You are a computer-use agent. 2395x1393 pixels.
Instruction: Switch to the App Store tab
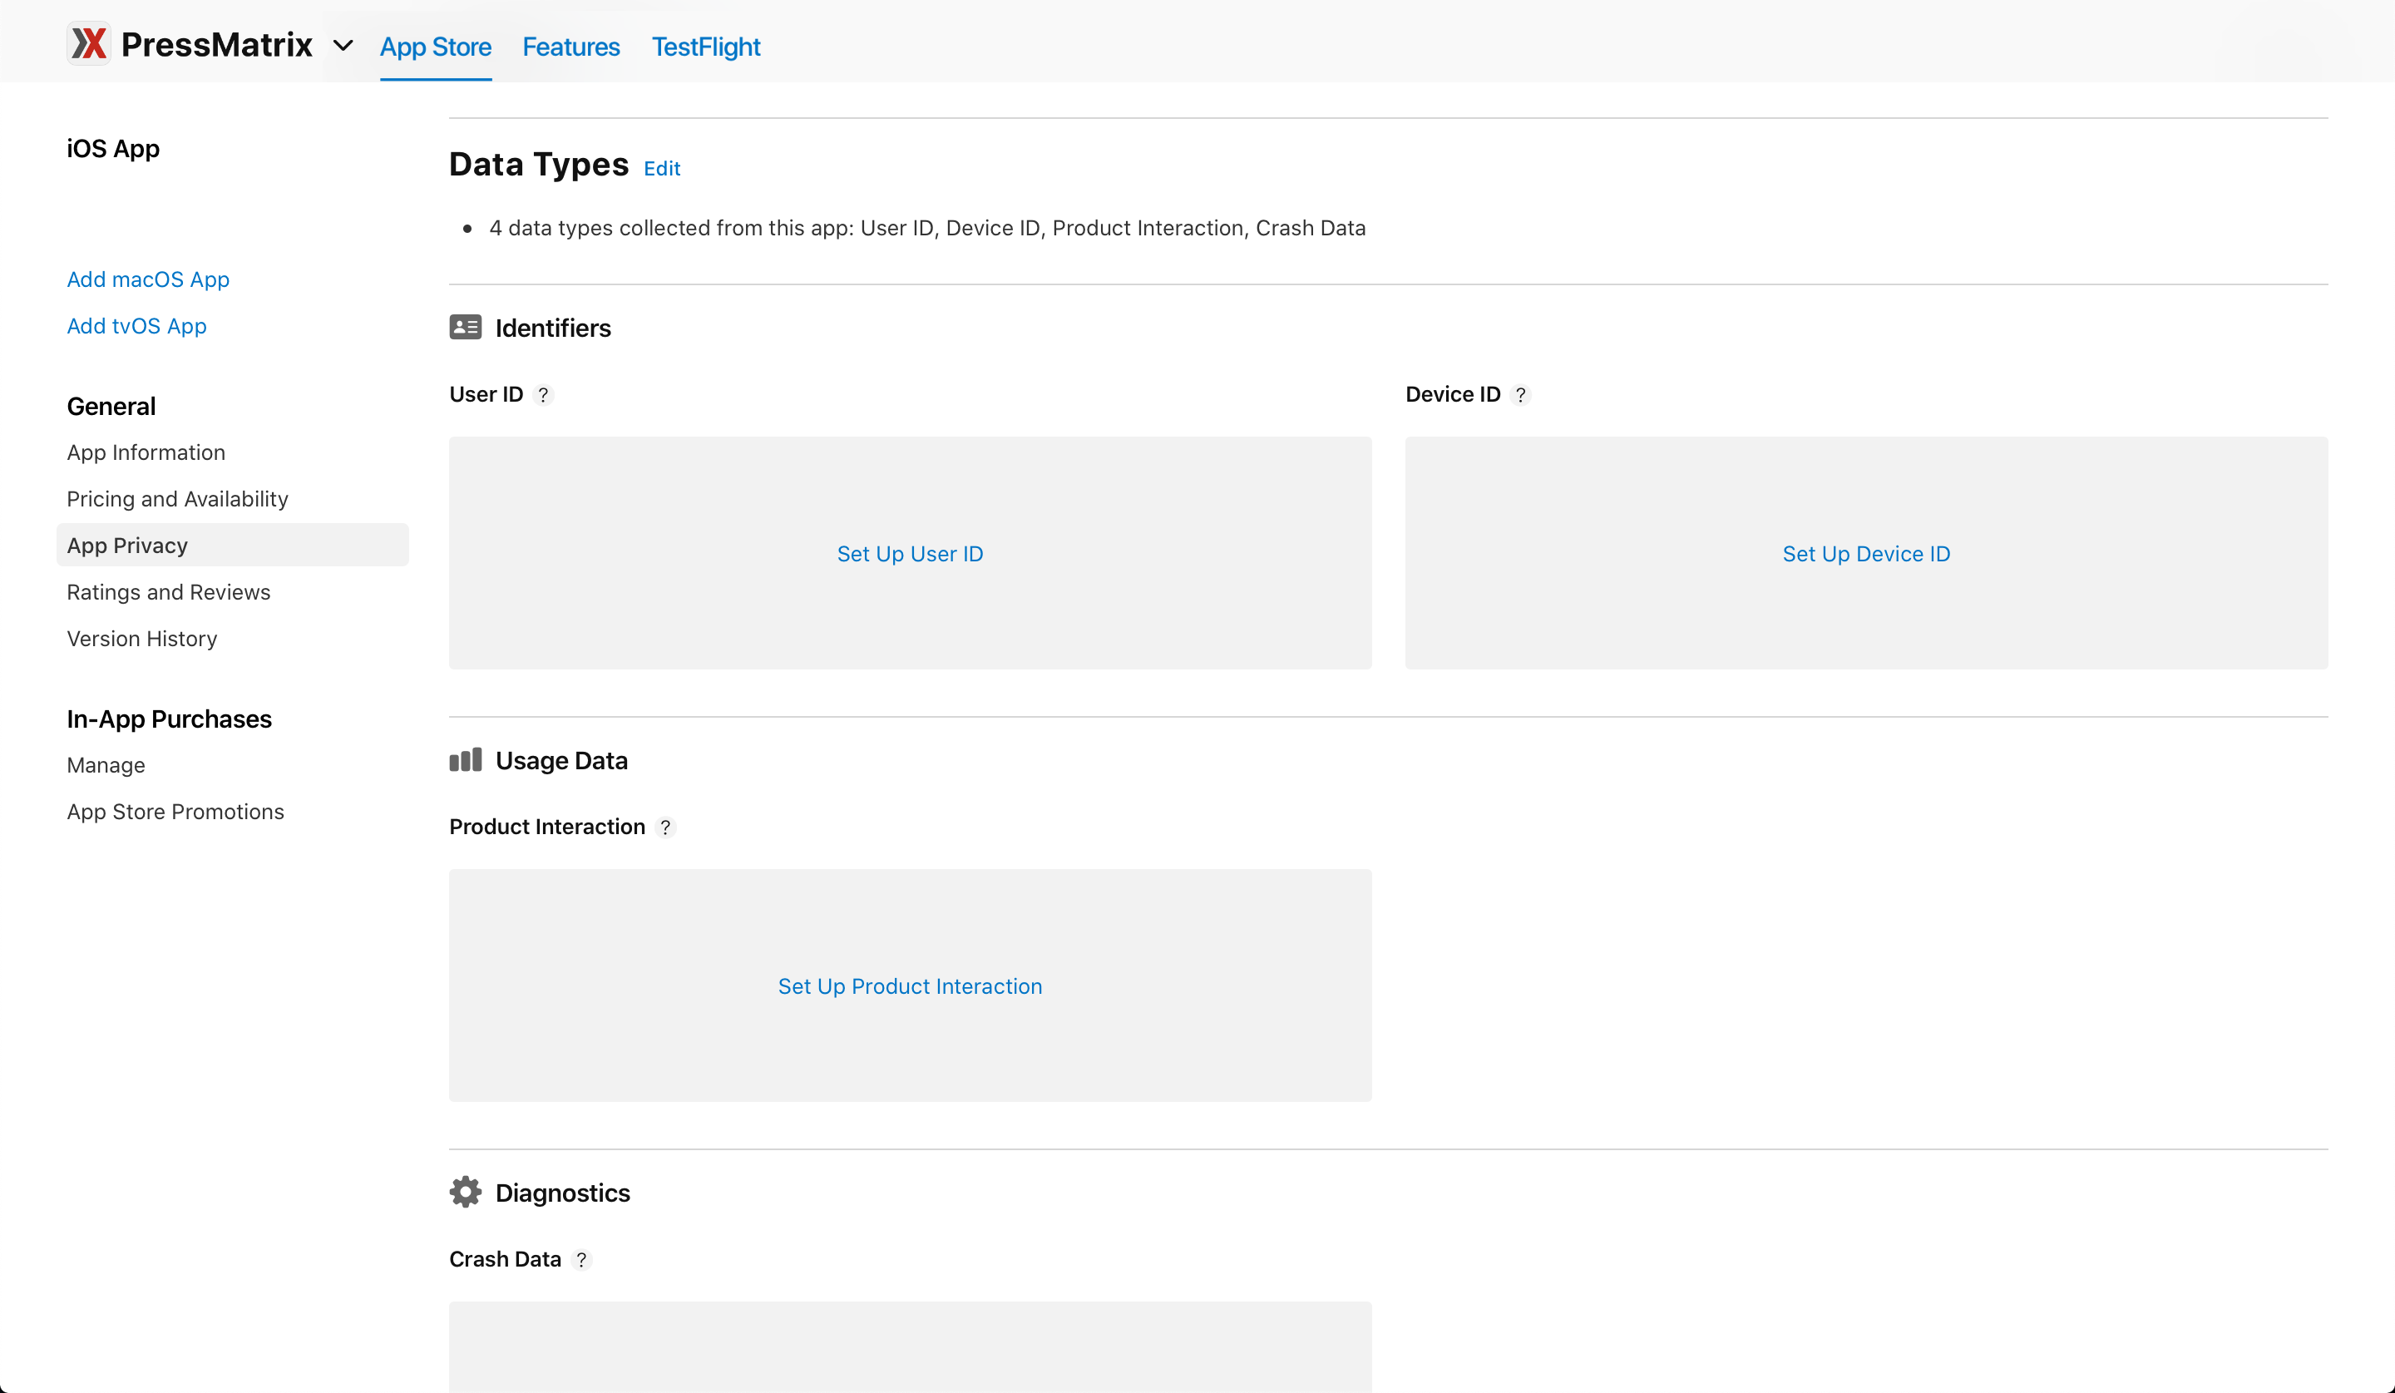(437, 47)
